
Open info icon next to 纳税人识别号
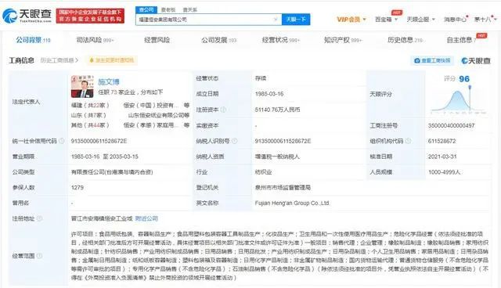coord(235,141)
